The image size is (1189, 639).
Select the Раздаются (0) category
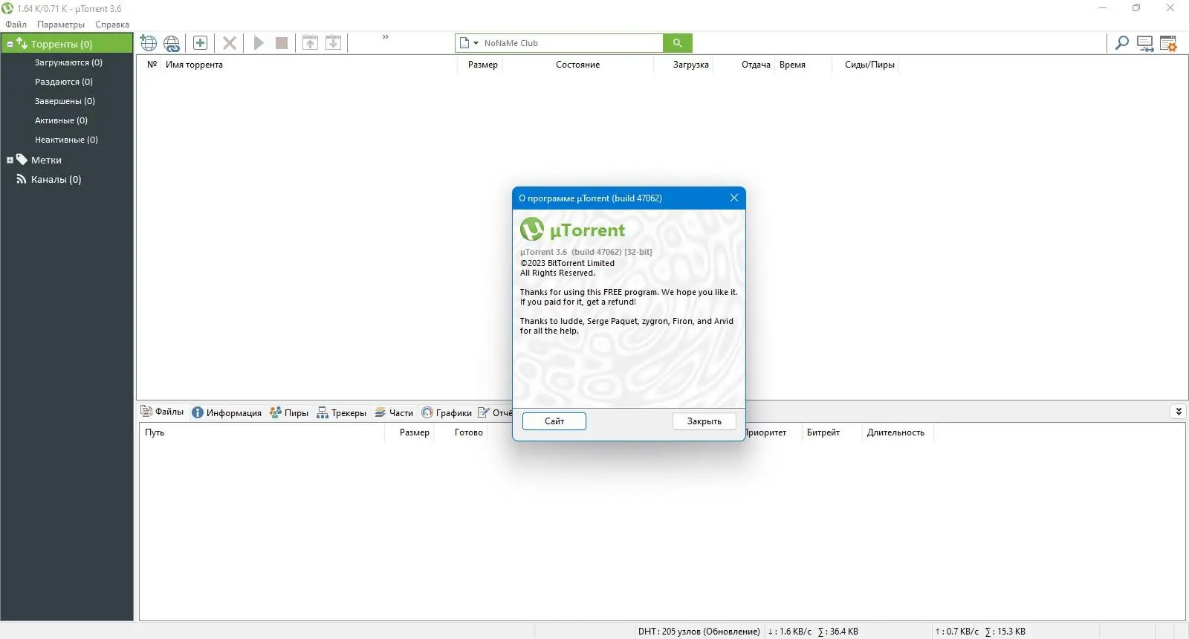click(64, 82)
